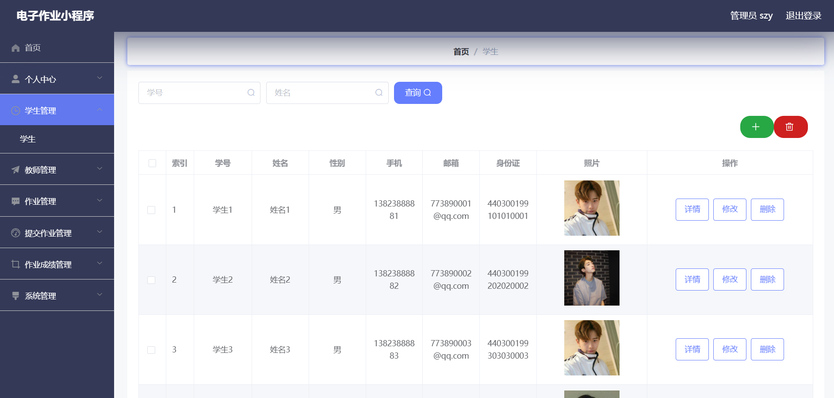Click 修改 for 学生3
Image resolution: width=834 pixels, height=398 pixels.
coord(730,349)
